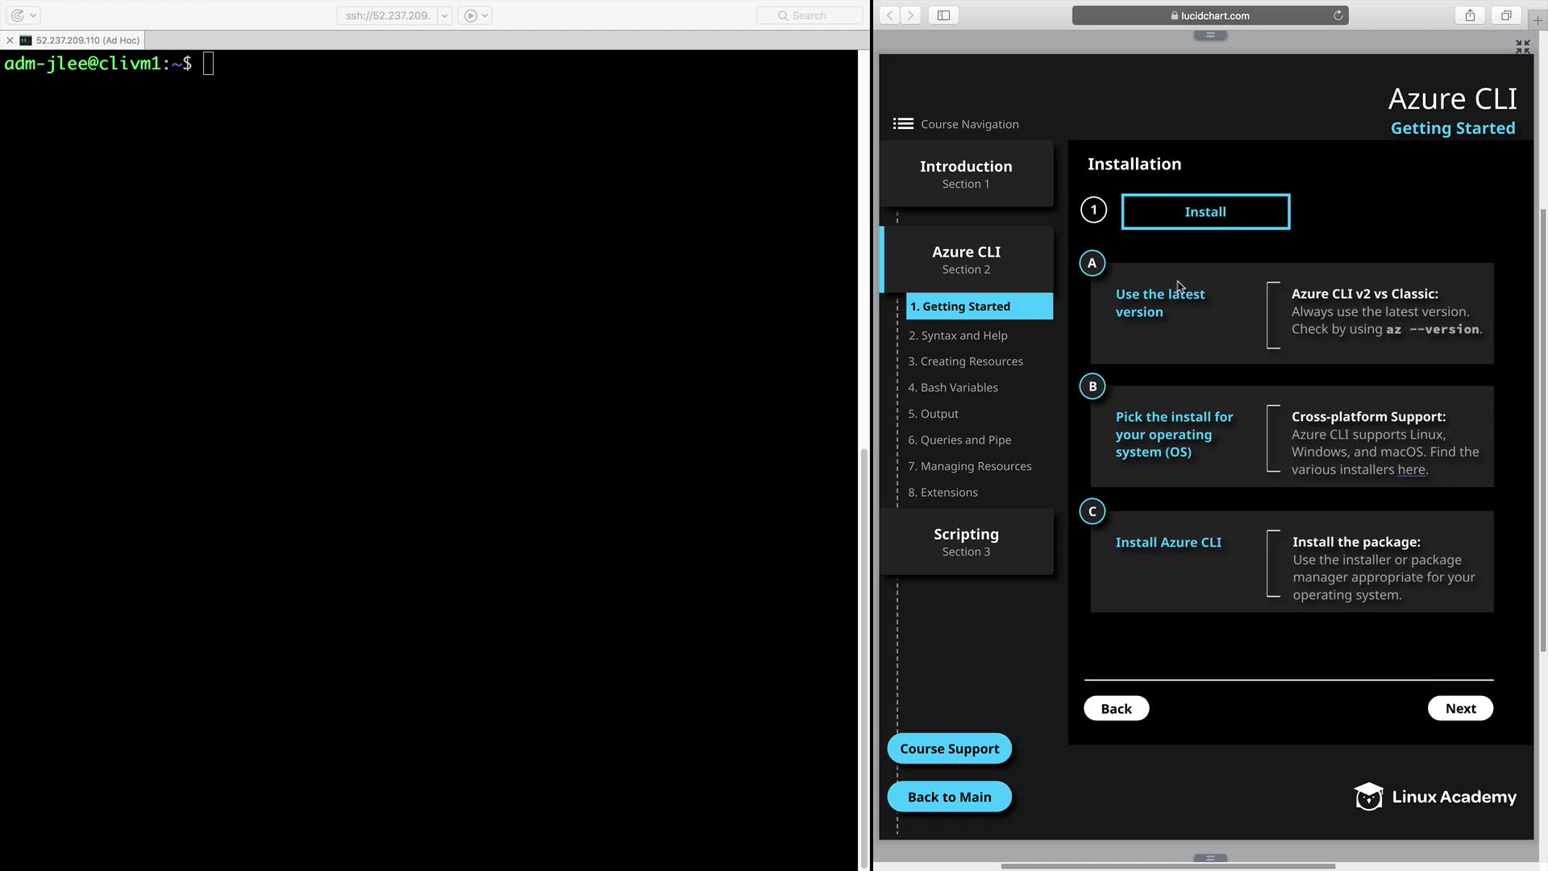Show all Safari tabs overview
This screenshot has width=1548, height=871.
(x=1505, y=15)
